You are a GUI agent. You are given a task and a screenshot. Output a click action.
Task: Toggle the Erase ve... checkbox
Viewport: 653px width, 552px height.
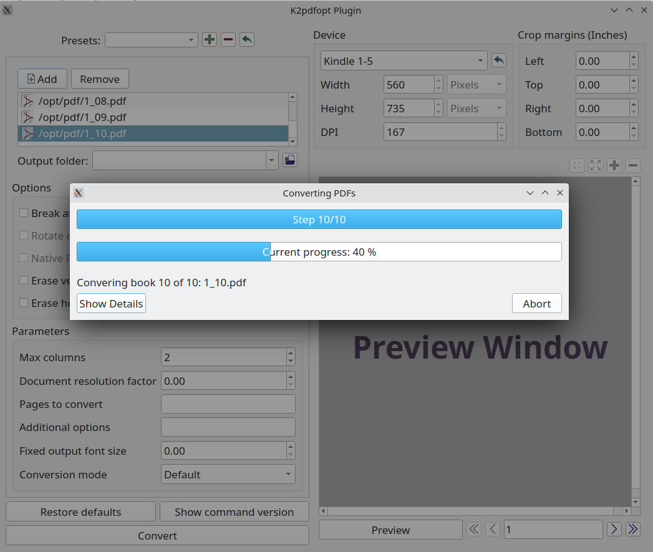point(24,281)
